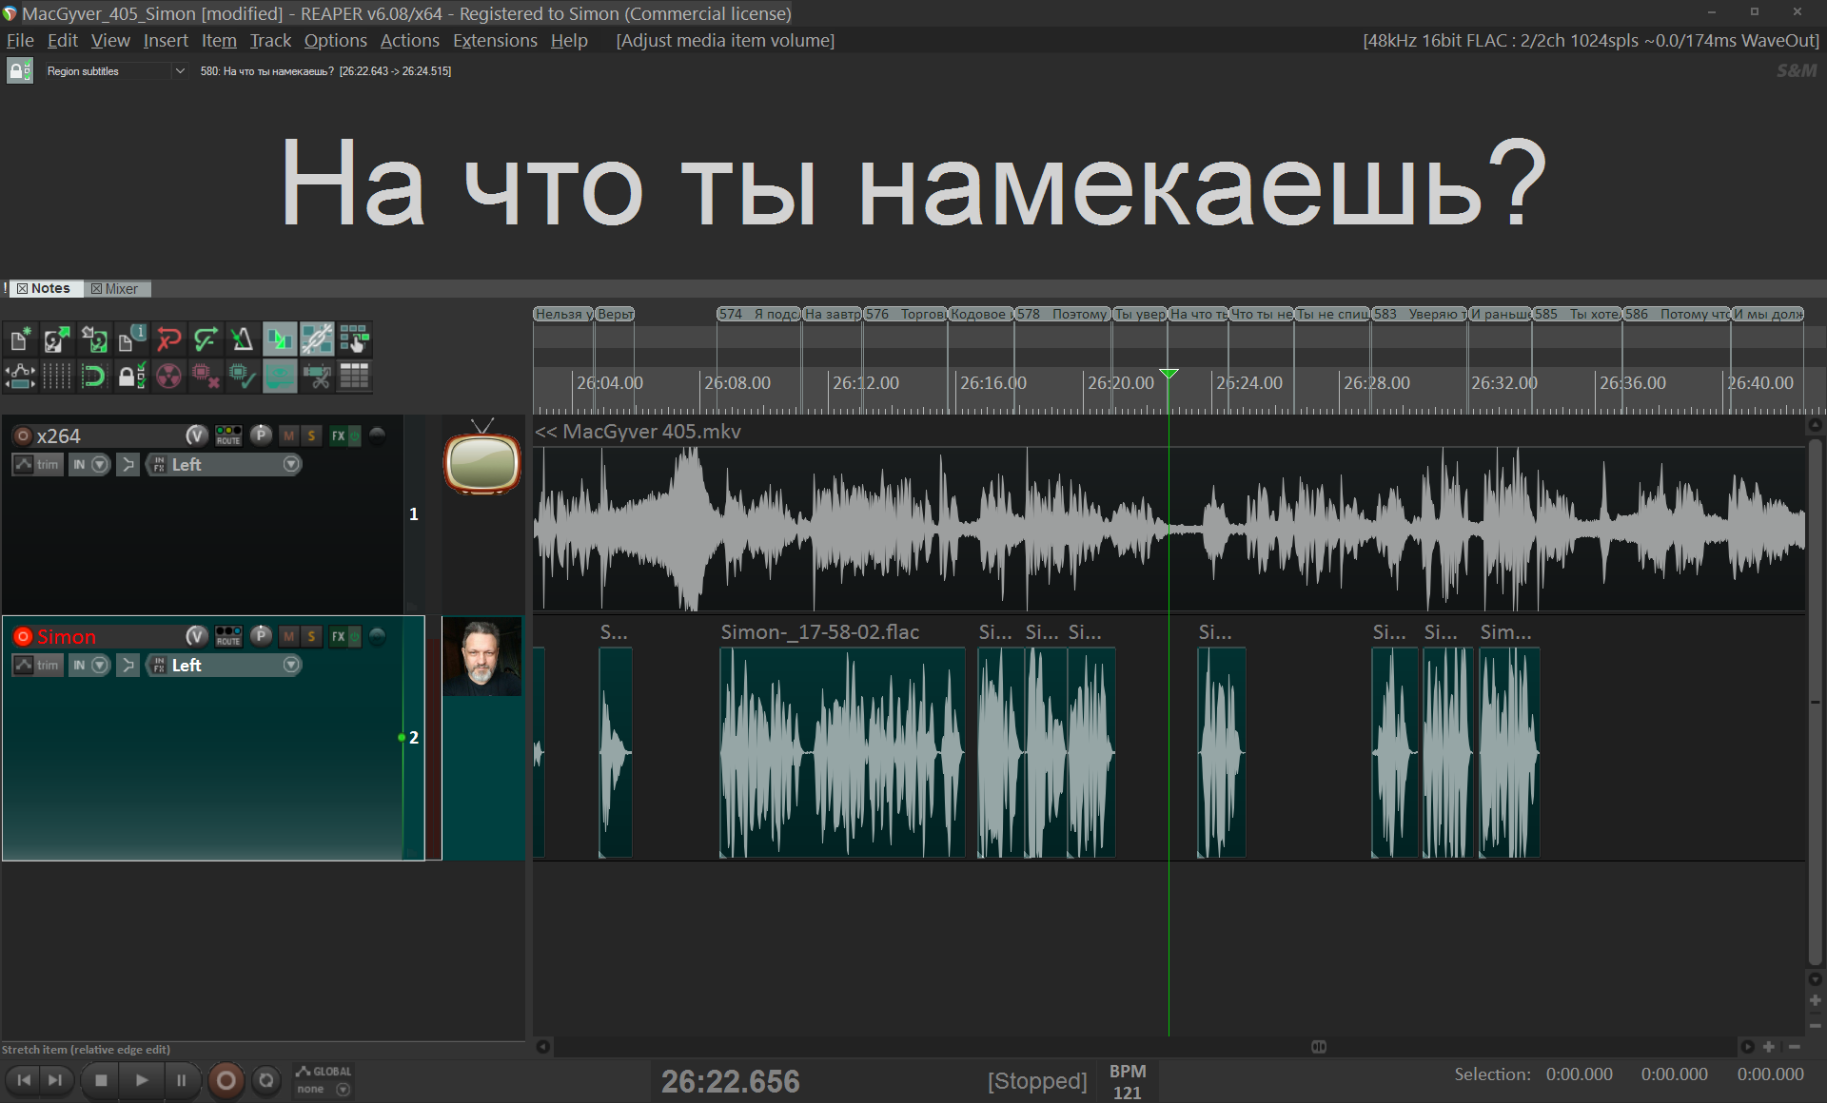Viewport: 1827px width, 1103px height.
Task: Open the Actions menu
Action: 409,41
